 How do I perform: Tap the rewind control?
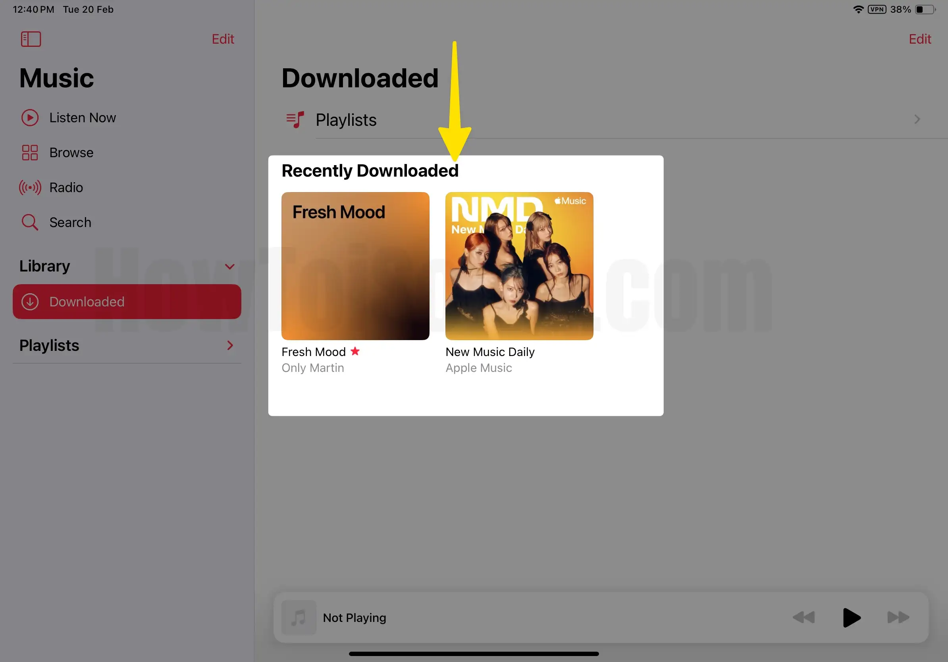pos(803,618)
